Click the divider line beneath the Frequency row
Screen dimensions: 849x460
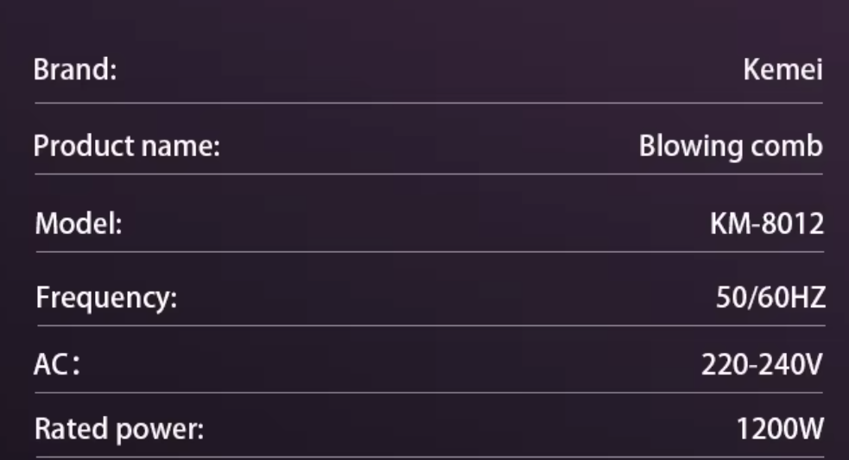pos(429,325)
